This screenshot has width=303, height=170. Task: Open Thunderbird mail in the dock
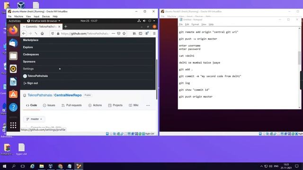click(13, 43)
